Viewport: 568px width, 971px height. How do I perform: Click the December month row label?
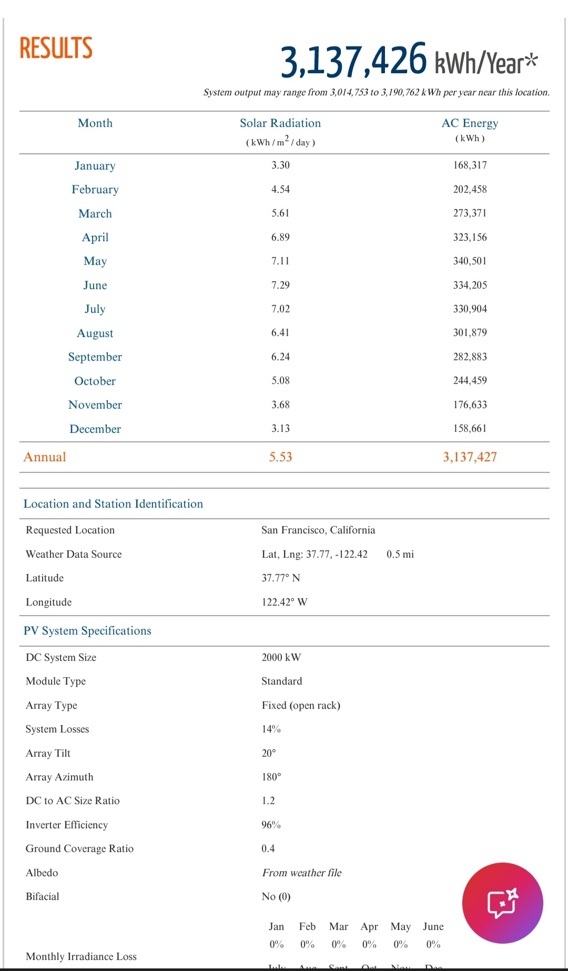click(x=95, y=429)
